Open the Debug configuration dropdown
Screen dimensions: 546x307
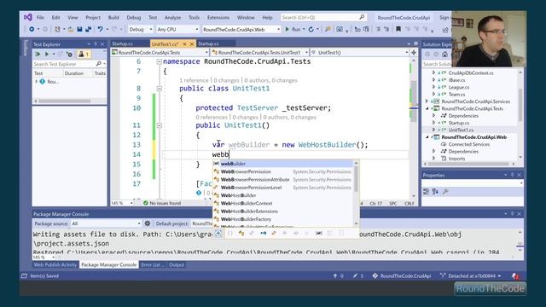[140, 30]
